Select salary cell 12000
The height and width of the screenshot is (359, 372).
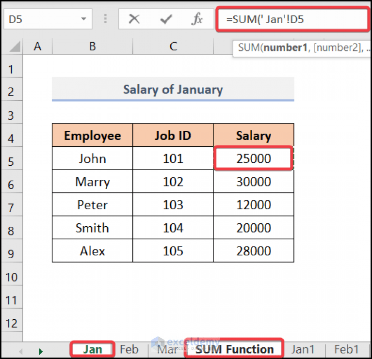pos(254,204)
